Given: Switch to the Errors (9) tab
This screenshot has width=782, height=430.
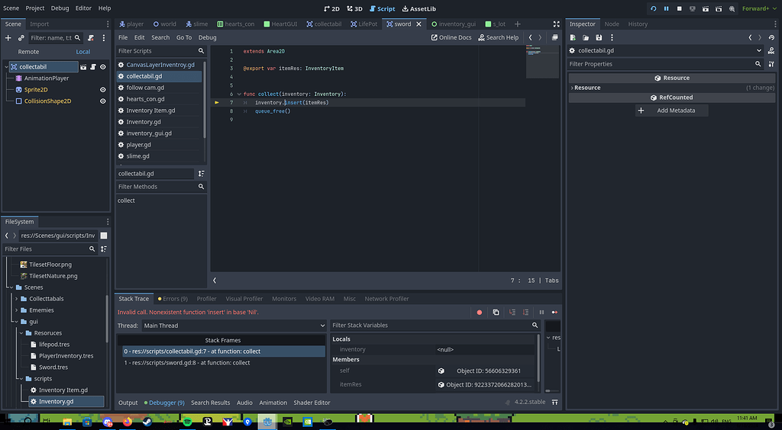Looking at the screenshot, I should pos(173,299).
